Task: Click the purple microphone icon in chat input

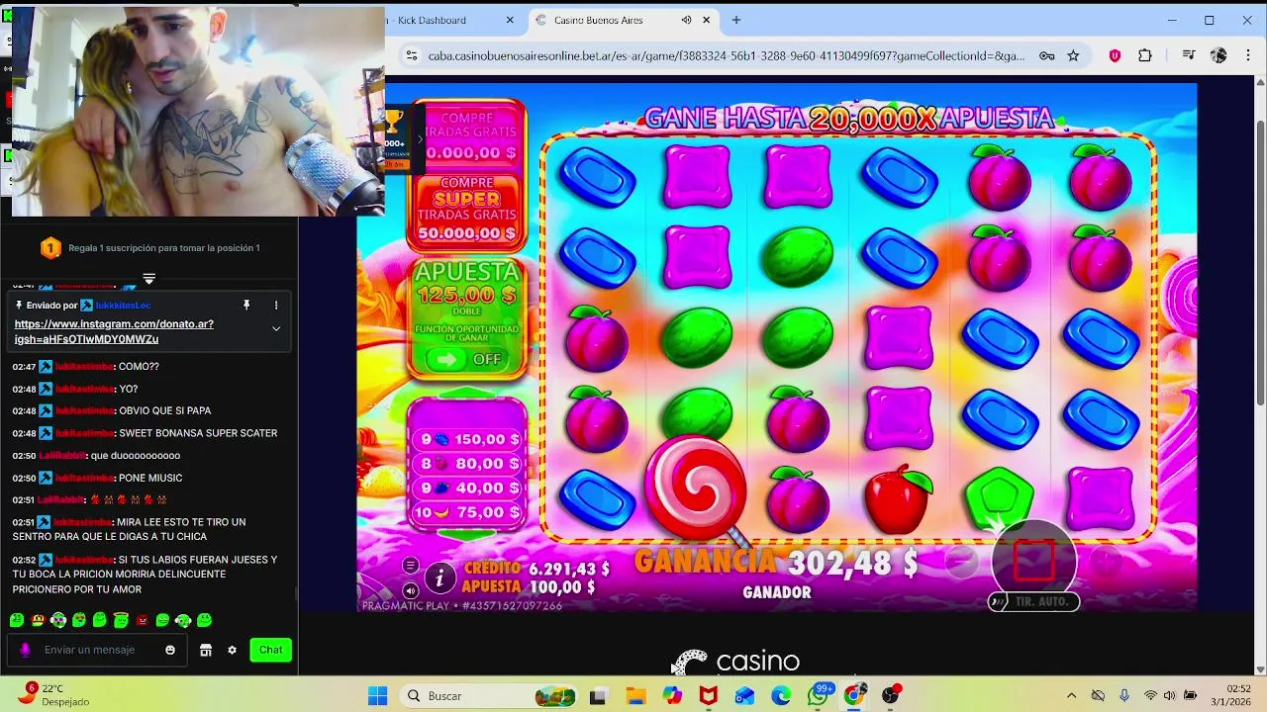Action: tap(25, 650)
